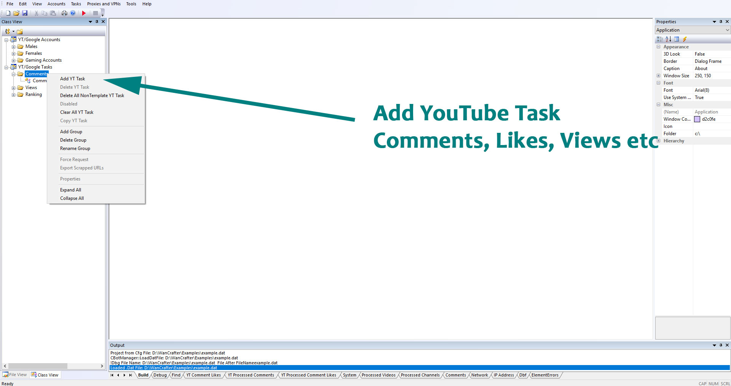
Task: Click the Save floppy disk icon
Action: 25,13
